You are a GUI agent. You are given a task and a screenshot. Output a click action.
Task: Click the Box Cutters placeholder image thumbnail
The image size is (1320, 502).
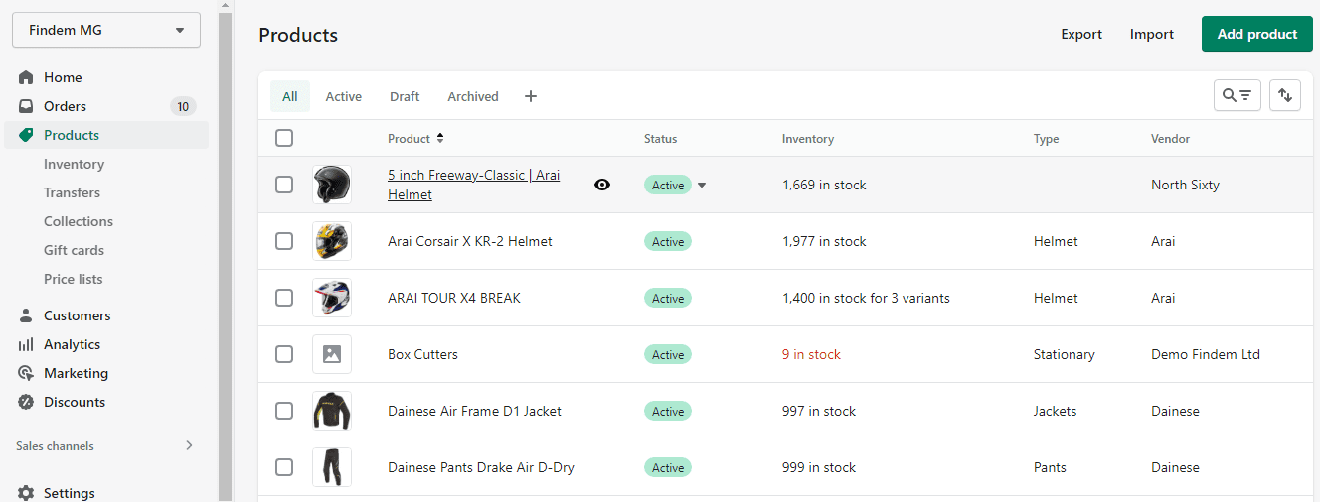tap(332, 354)
